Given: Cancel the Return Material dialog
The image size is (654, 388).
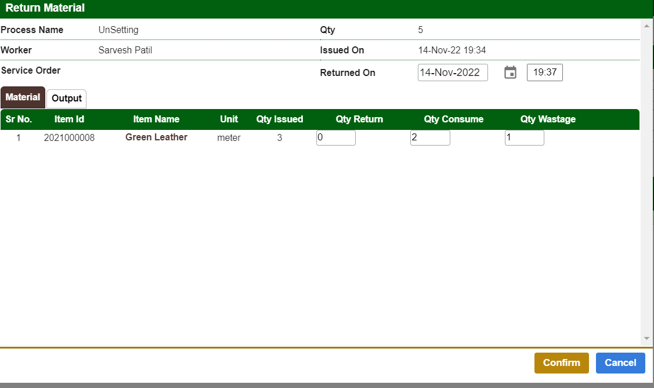Looking at the screenshot, I should coord(620,362).
